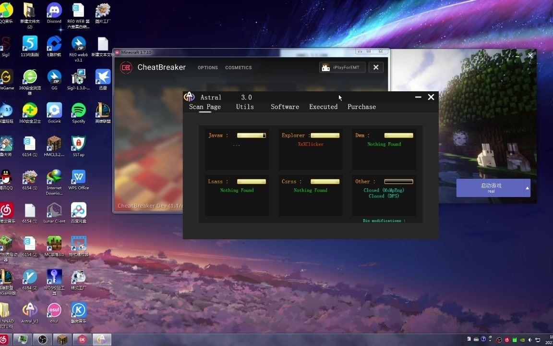Click Nothing Found under Csrss
The image size is (553, 346).
click(311, 190)
